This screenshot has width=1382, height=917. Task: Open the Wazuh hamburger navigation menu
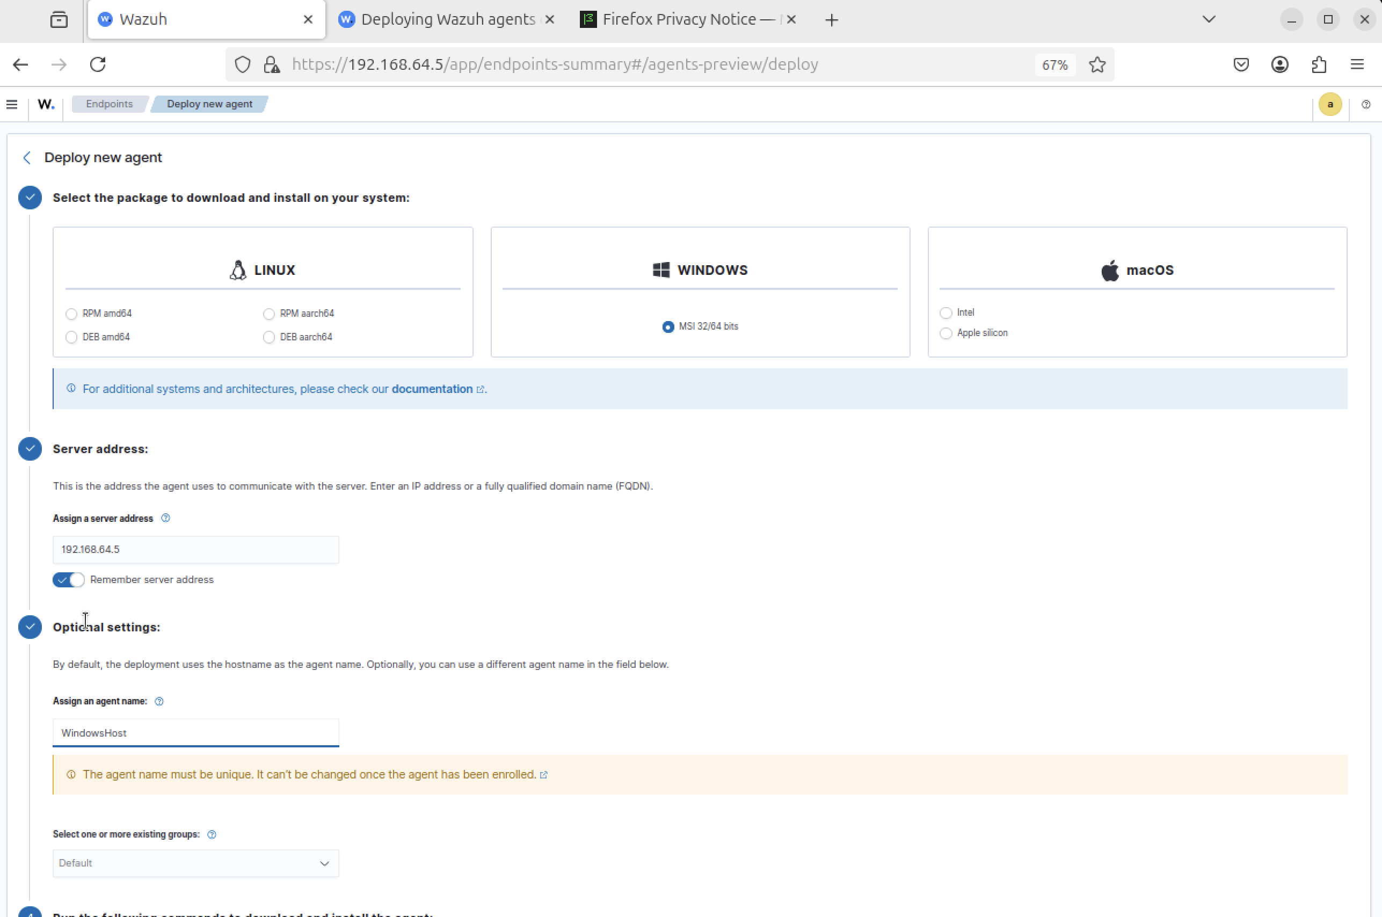tap(12, 104)
